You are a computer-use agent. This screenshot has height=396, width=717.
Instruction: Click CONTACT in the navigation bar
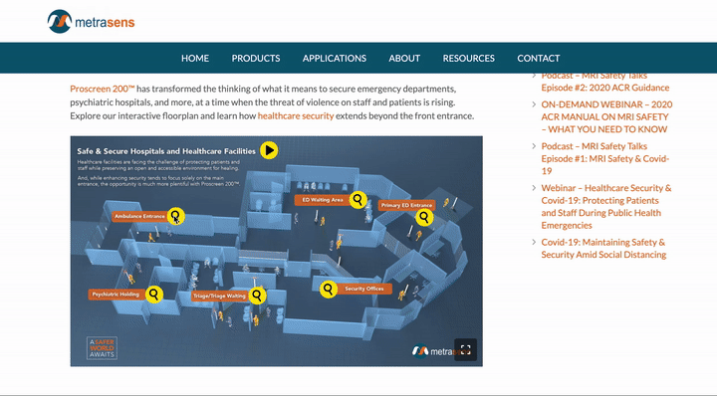tap(538, 58)
